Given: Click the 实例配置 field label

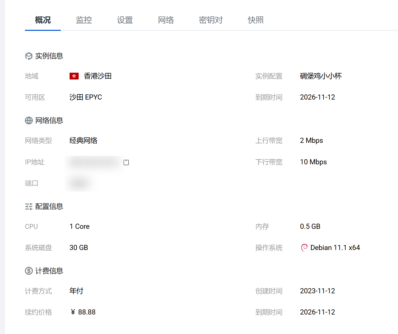Looking at the screenshot, I should tap(269, 76).
